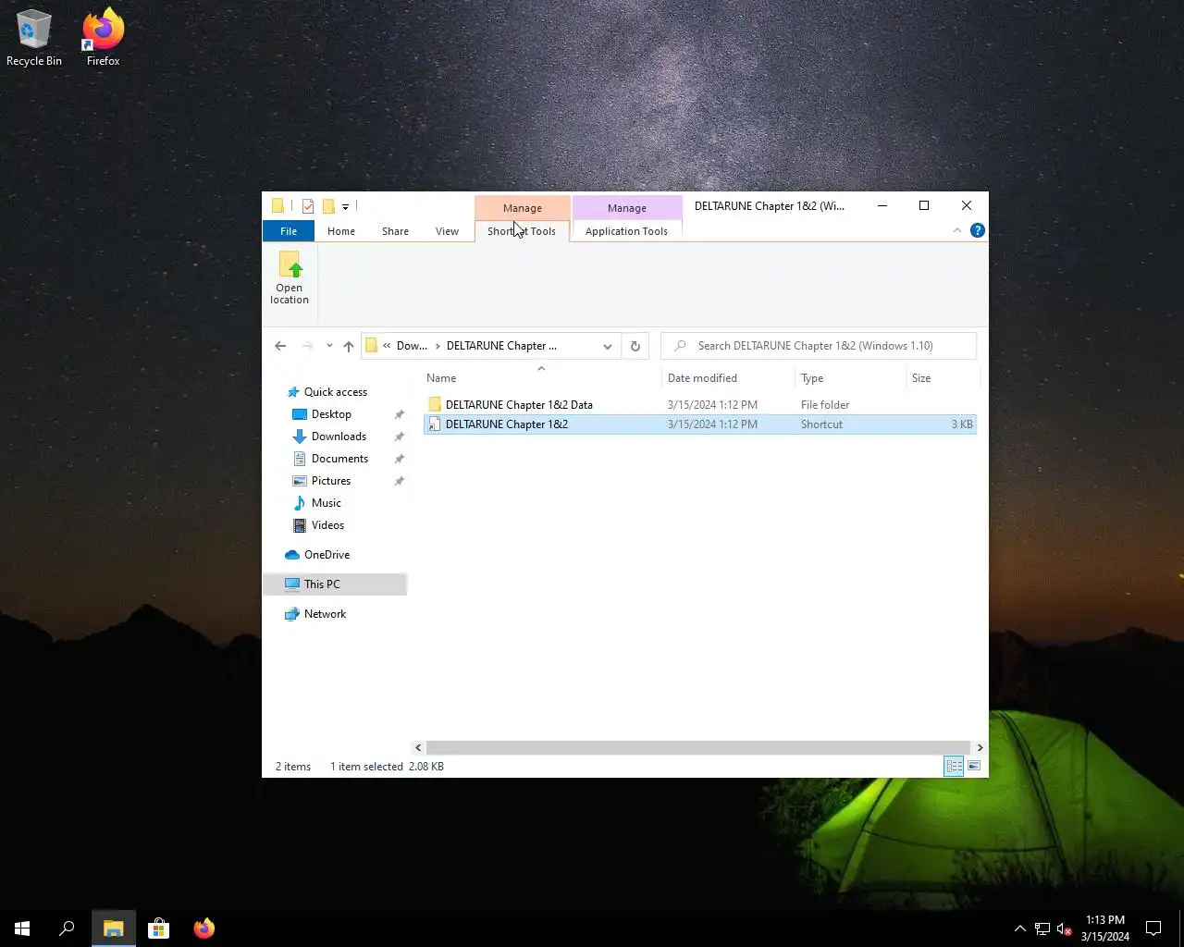
Task: Open OneDrive in the navigation pane
Action: (327, 555)
